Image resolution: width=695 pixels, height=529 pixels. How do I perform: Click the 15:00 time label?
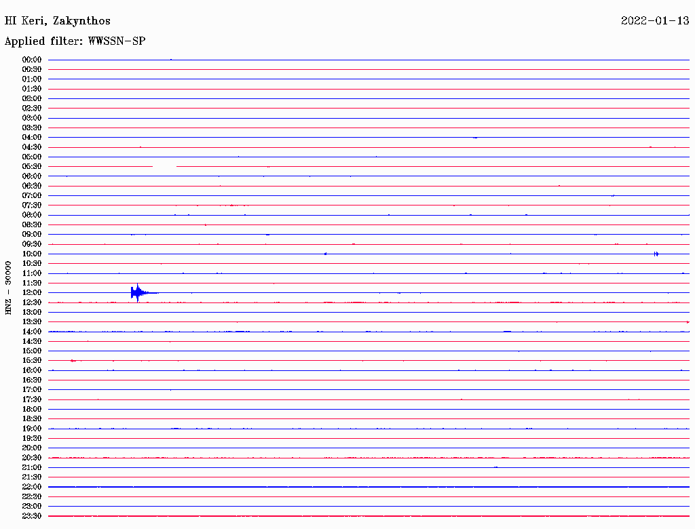[x=32, y=351]
